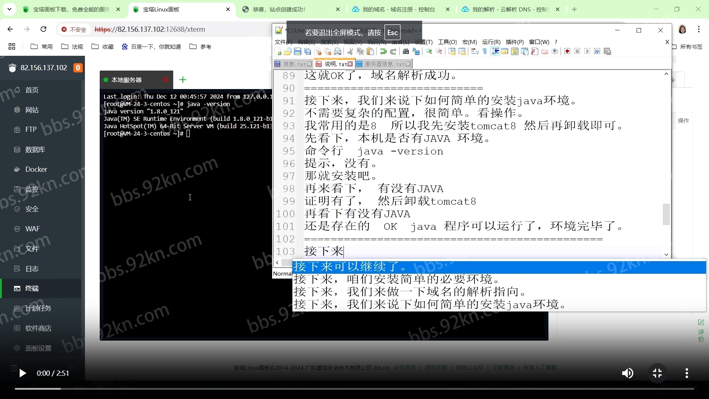Open the video more-options menu
The width and height of the screenshot is (709, 399).
[x=687, y=374]
